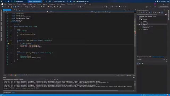Viewport: 170px width, 96px height.
Task: Click the Properties panel categorized view icon
Action: point(138,63)
